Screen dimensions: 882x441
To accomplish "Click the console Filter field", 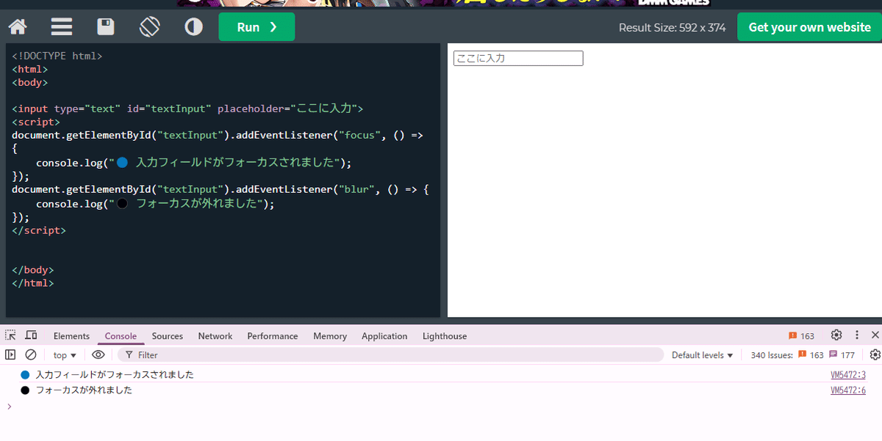I will pos(390,355).
